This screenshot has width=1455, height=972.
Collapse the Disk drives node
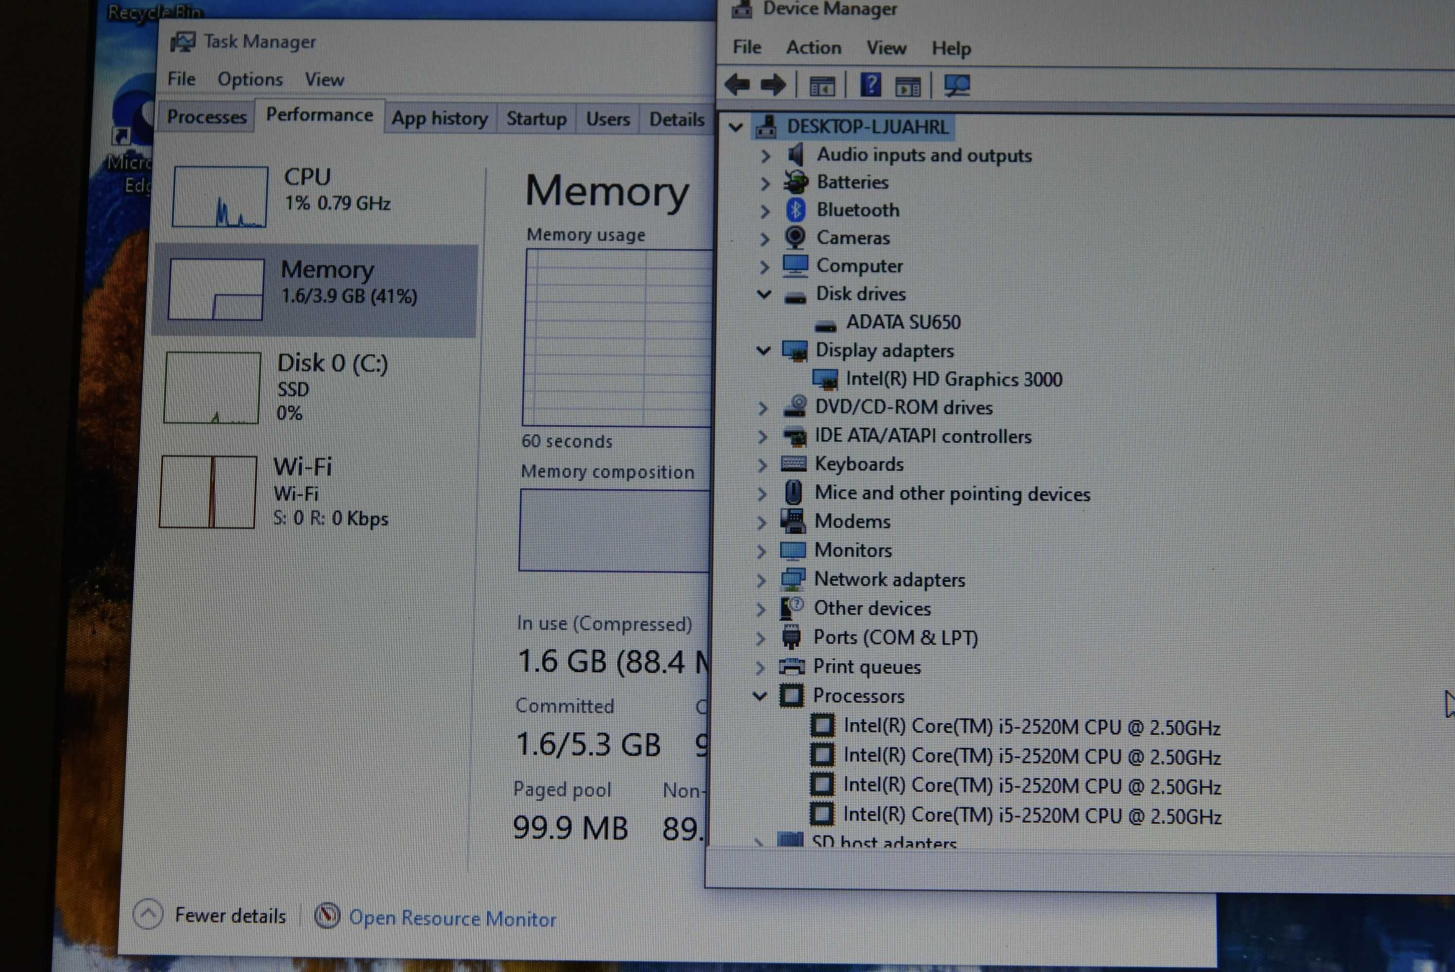[764, 295]
